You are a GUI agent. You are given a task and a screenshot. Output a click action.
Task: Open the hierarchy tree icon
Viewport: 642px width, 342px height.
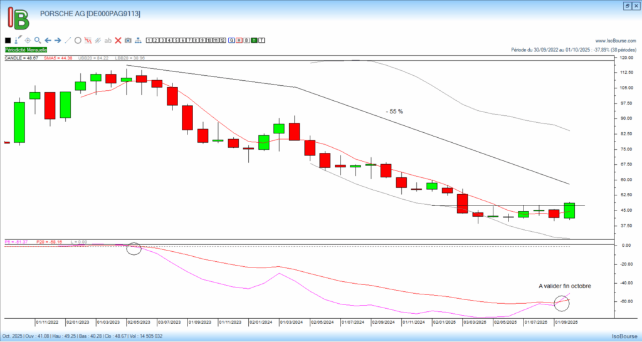click(x=137, y=40)
